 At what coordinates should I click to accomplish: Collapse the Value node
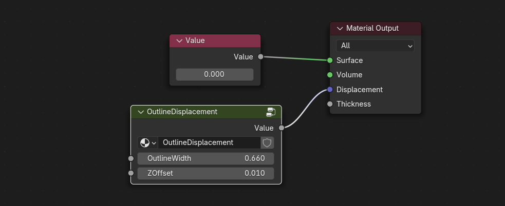click(x=179, y=40)
